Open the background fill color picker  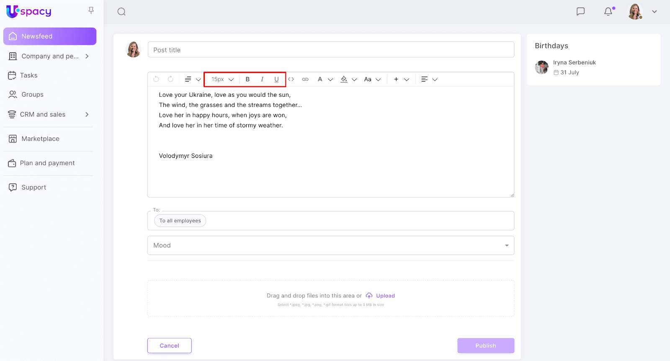tap(344, 79)
